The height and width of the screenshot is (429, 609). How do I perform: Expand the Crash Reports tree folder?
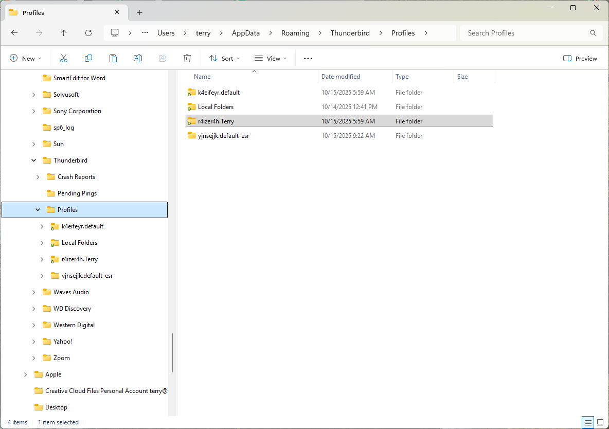point(38,177)
